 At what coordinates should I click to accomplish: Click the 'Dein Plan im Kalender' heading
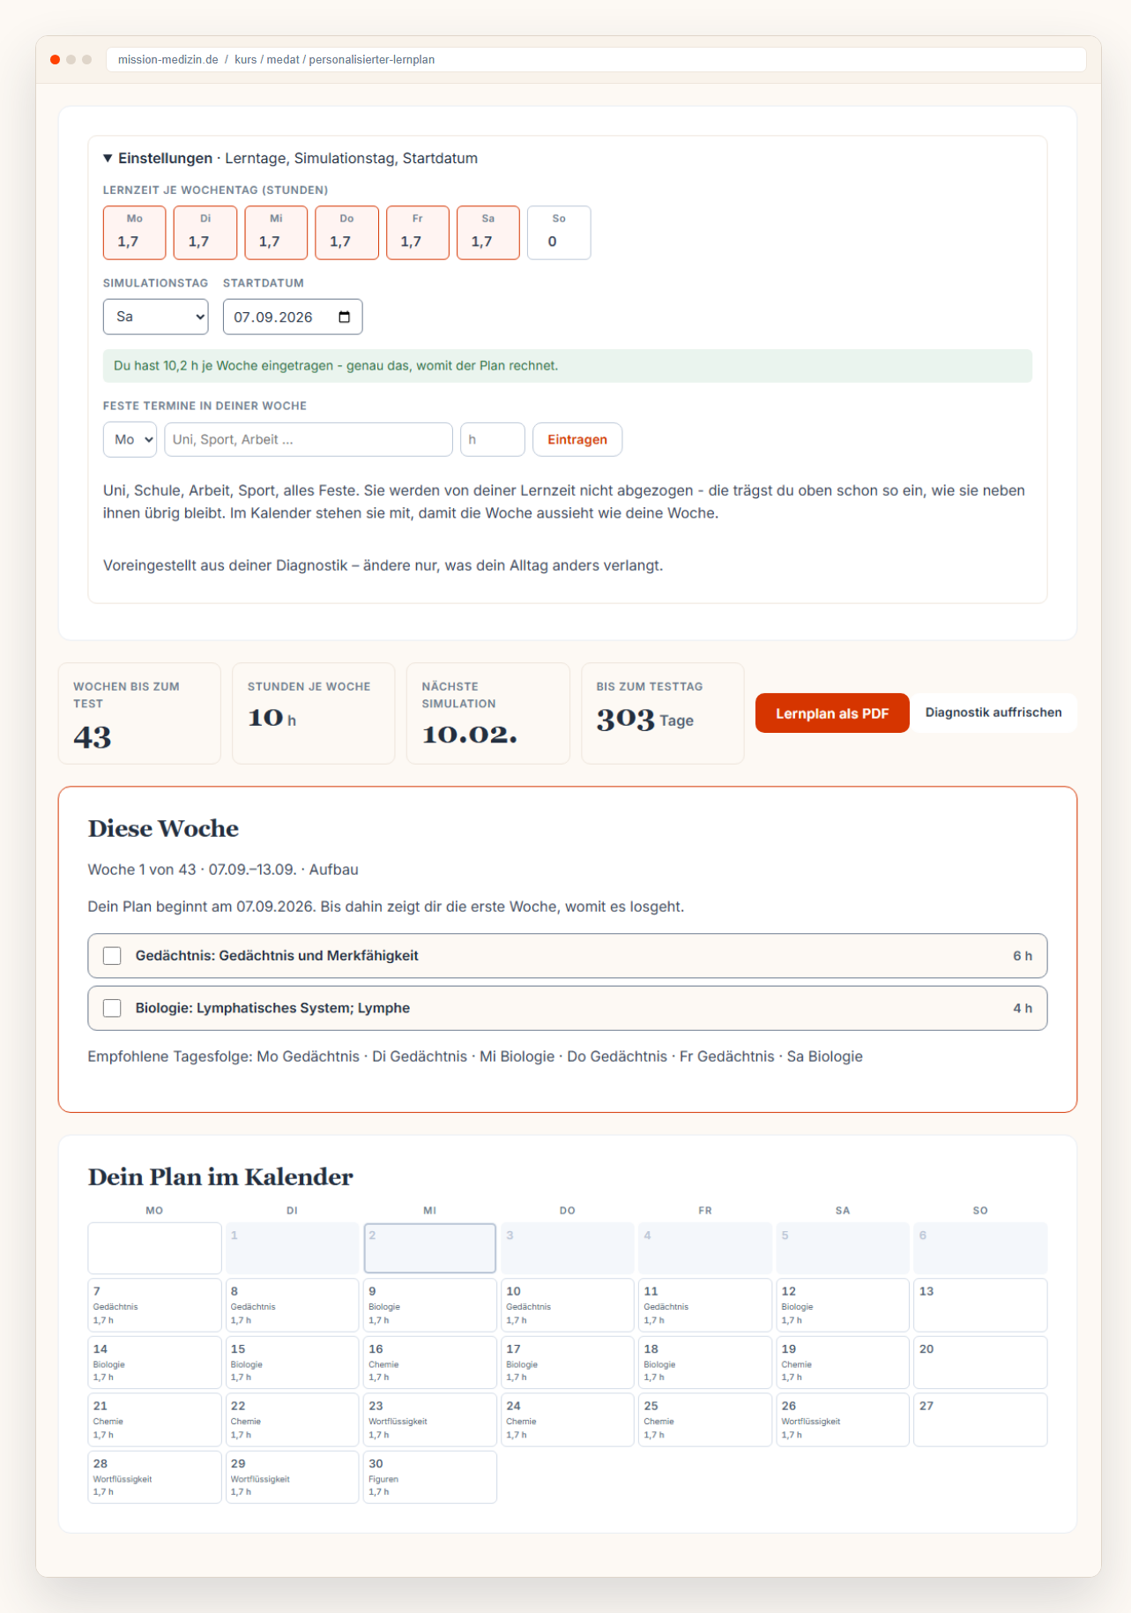220,1177
